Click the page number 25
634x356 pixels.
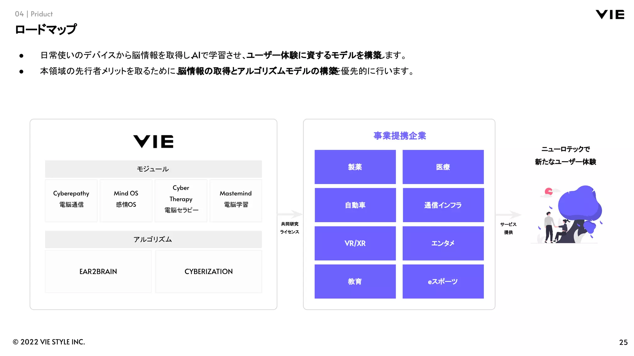(x=623, y=342)
